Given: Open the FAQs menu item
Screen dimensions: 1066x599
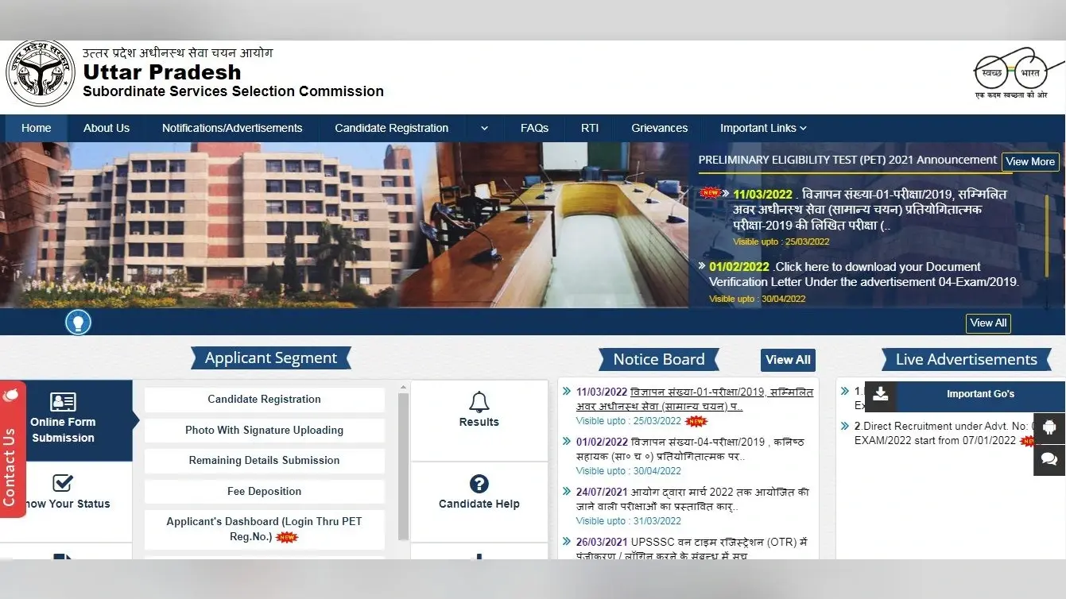Looking at the screenshot, I should coord(534,128).
